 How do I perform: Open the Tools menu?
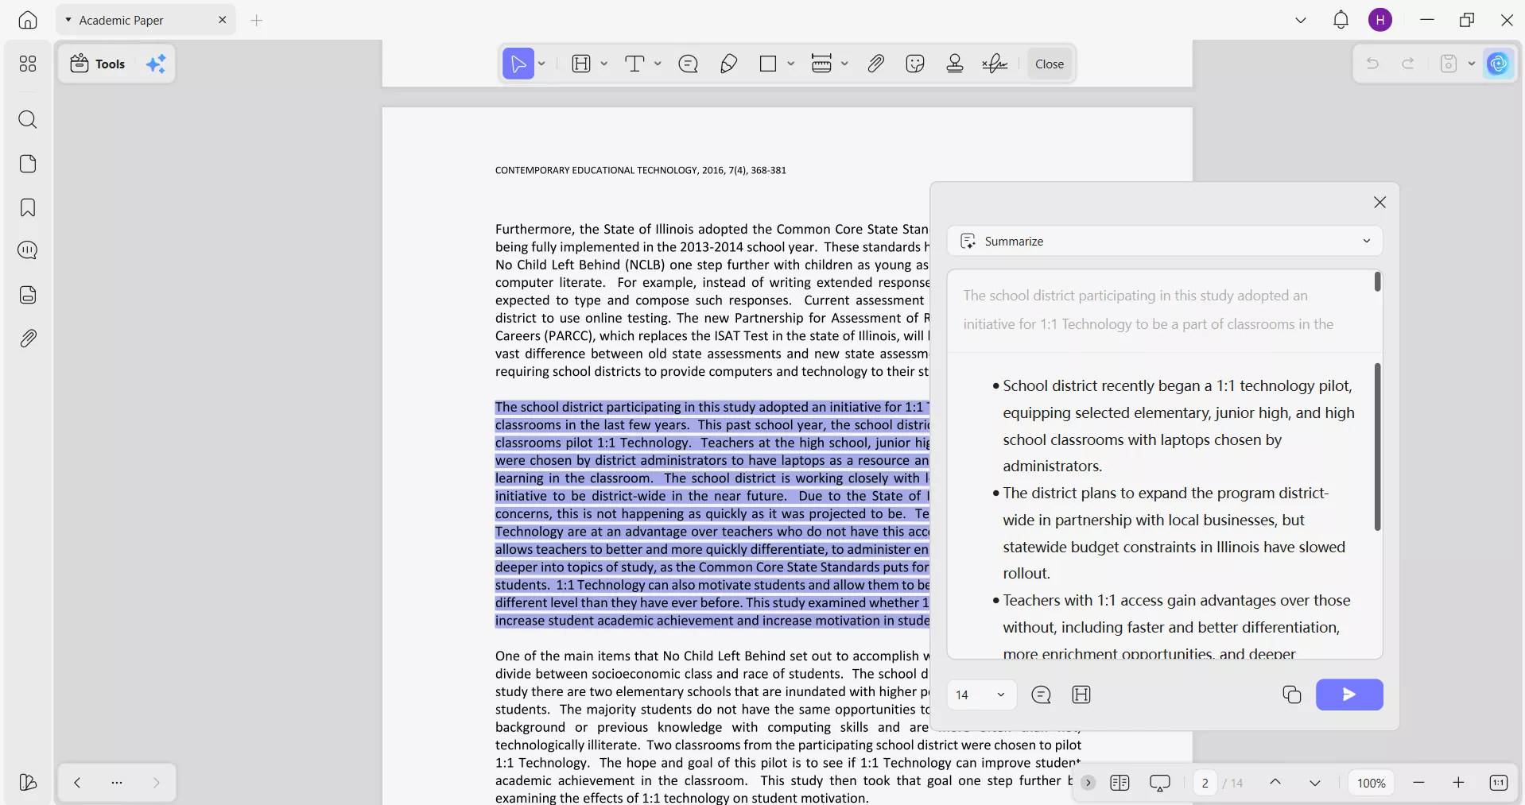click(99, 64)
